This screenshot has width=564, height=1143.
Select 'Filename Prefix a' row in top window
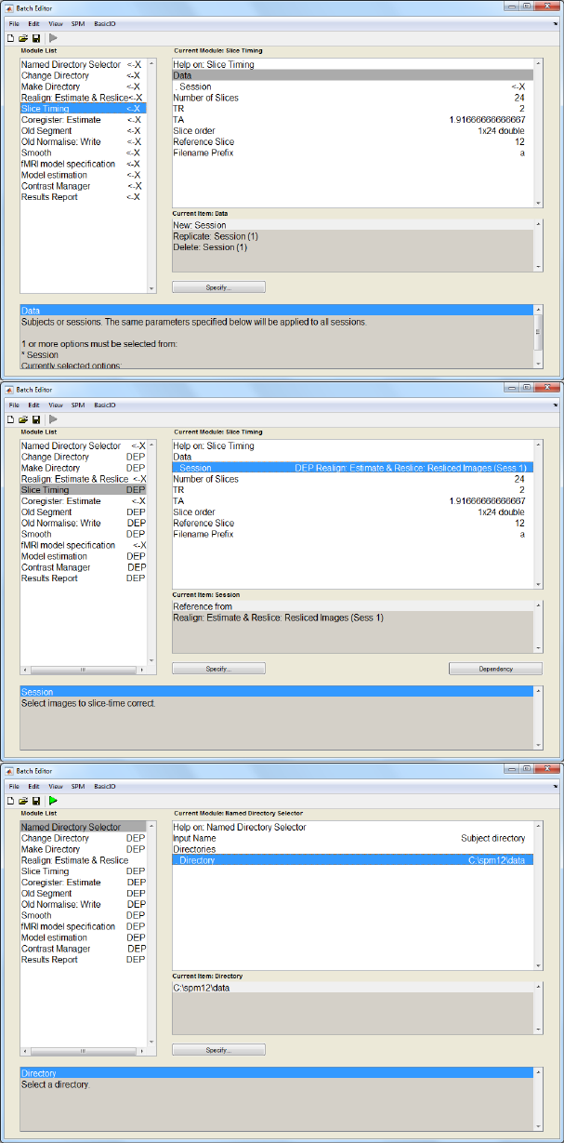352,153
